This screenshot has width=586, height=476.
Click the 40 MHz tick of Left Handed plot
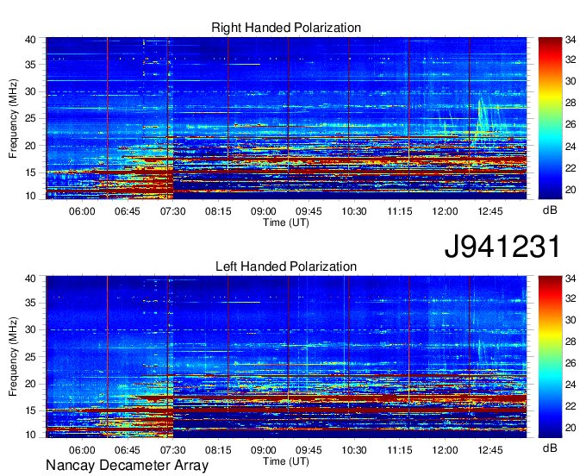30,278
